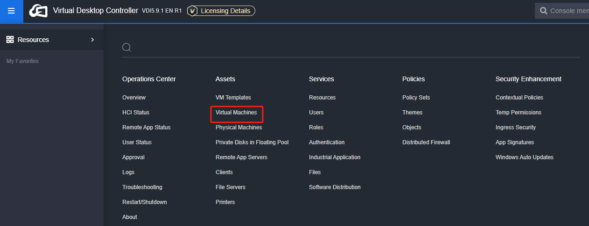Go to VM Templates
The image size is (589, 226).
click(x=233, y=98)
